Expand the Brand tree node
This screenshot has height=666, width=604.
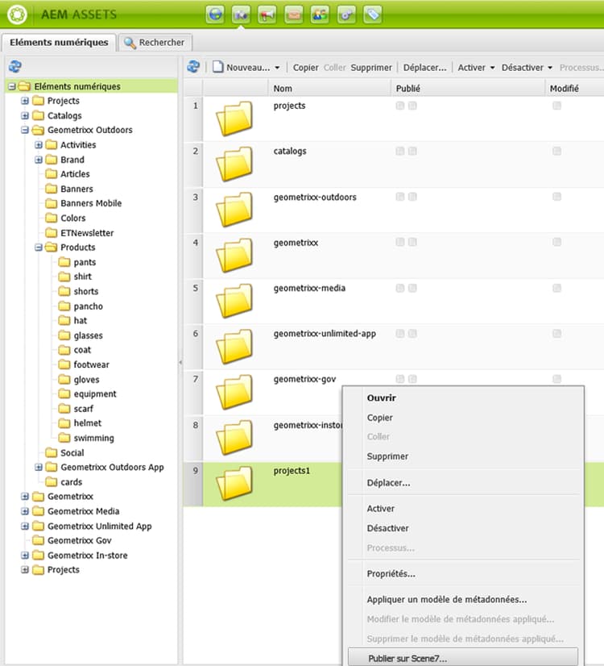(39, 160)
